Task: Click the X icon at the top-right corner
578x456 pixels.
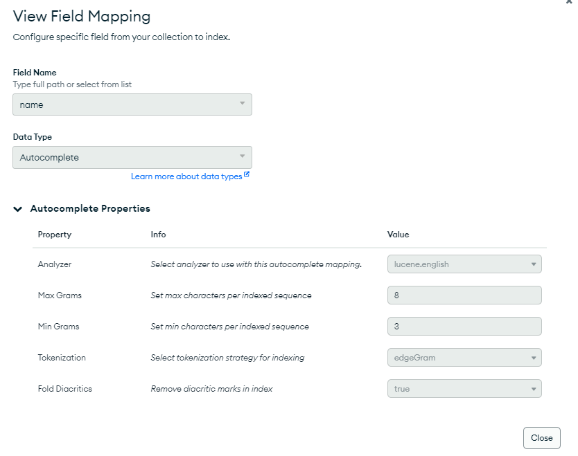Action: [x=569, y=2]
